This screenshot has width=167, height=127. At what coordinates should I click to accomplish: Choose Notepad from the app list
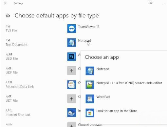tap(103, 69)
